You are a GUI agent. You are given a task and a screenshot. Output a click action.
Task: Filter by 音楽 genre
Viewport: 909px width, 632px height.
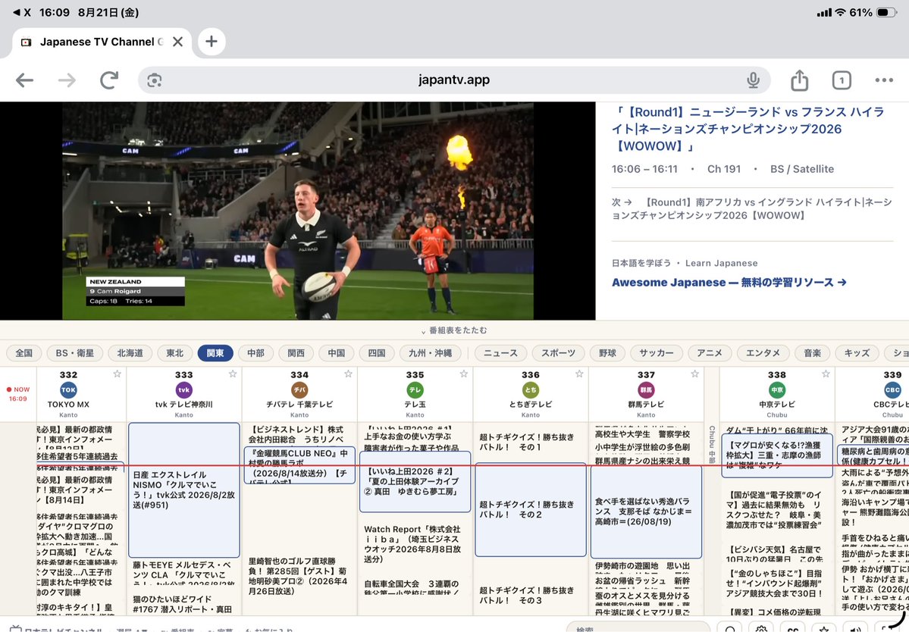click(x=812, y=353)
